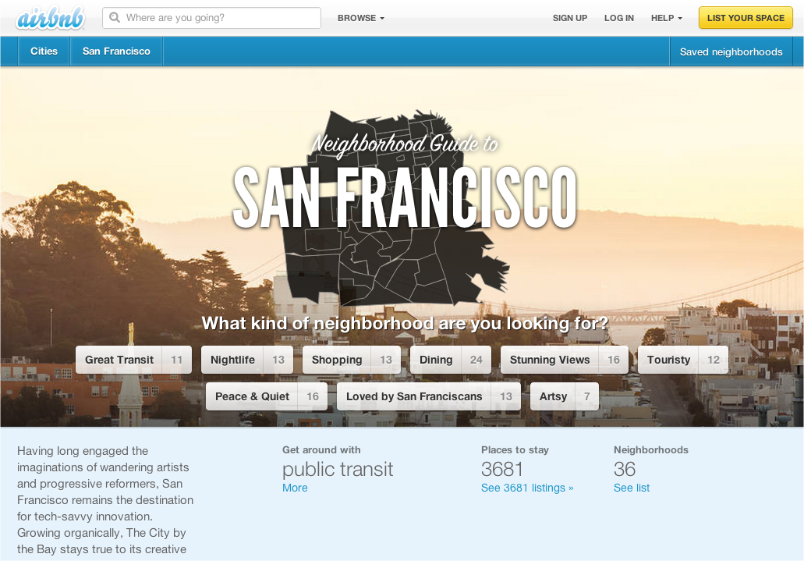
Task: Click the 'Having long engaged' description paragraph
Action: 105,500
